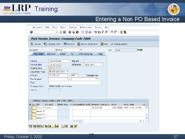
Task: Click the Text input field
Action: point(75,83)
